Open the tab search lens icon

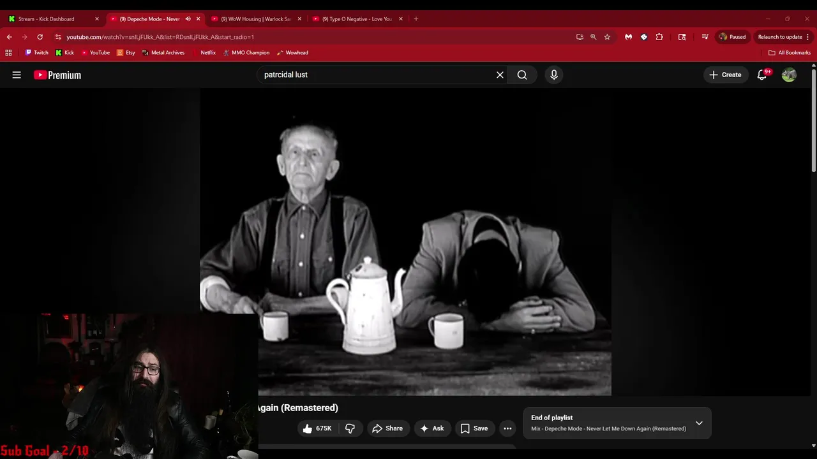point(682,37)
